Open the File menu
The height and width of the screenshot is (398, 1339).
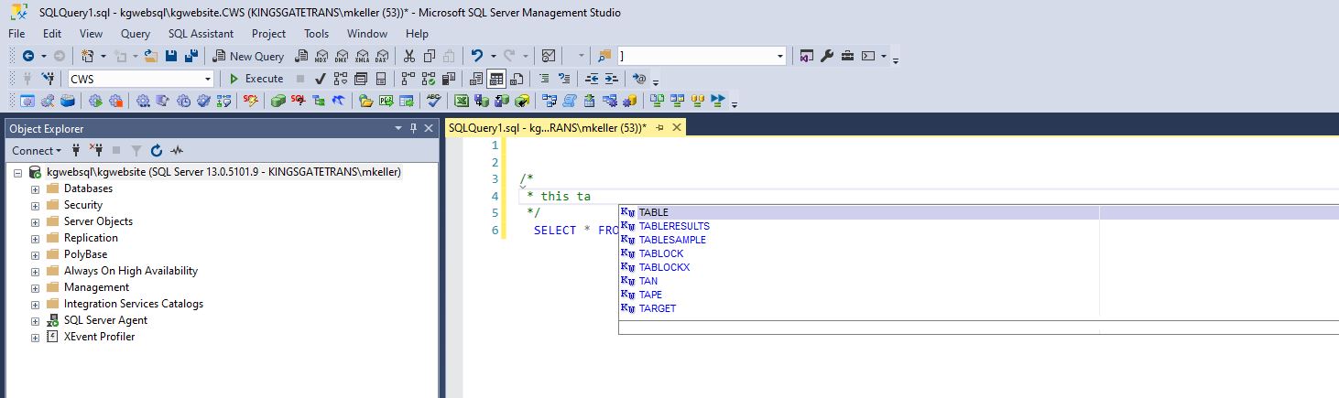(16, 33)
